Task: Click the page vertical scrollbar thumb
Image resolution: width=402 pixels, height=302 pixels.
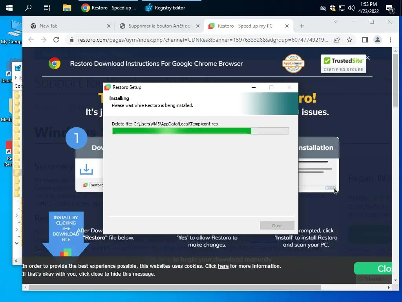Action: pyautogui.click(x=396, y=81)
